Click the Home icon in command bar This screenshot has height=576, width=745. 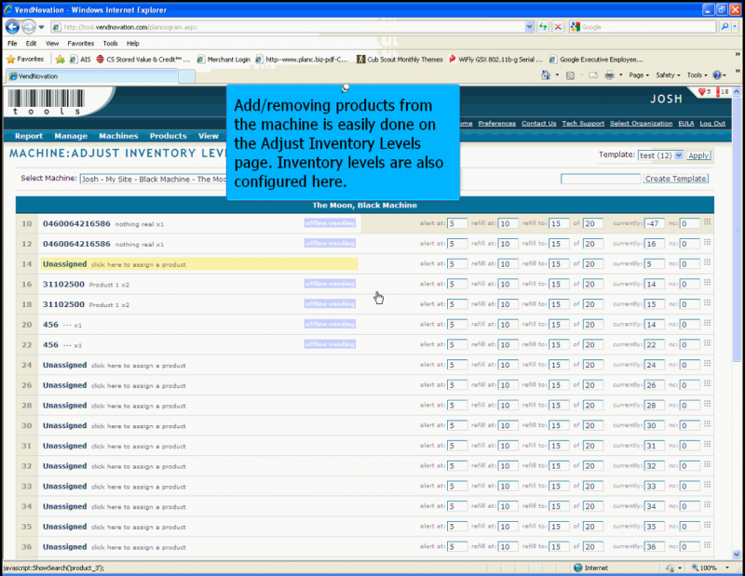click(546, 75)
